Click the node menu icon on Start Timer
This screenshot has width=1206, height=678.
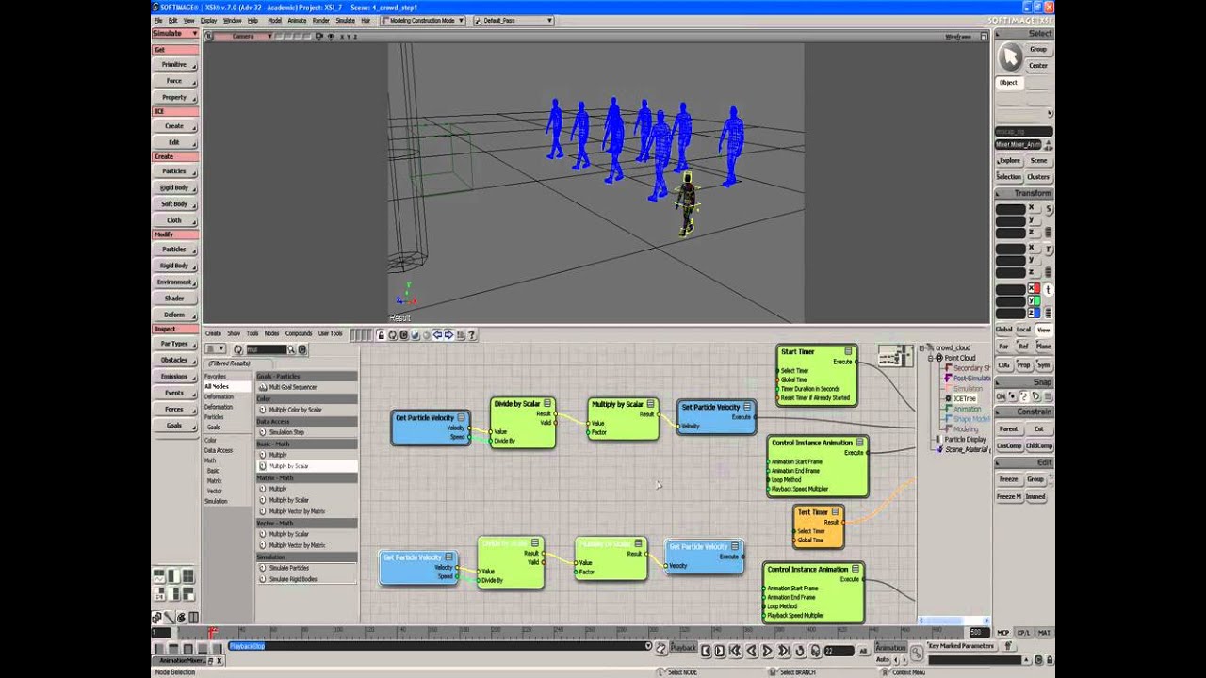[849, 351]
